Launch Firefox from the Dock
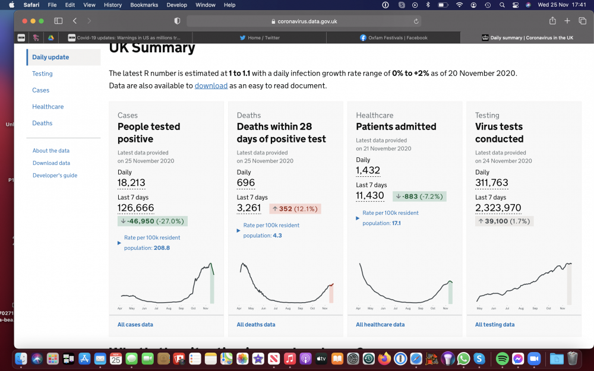 [x=384, y=358]
